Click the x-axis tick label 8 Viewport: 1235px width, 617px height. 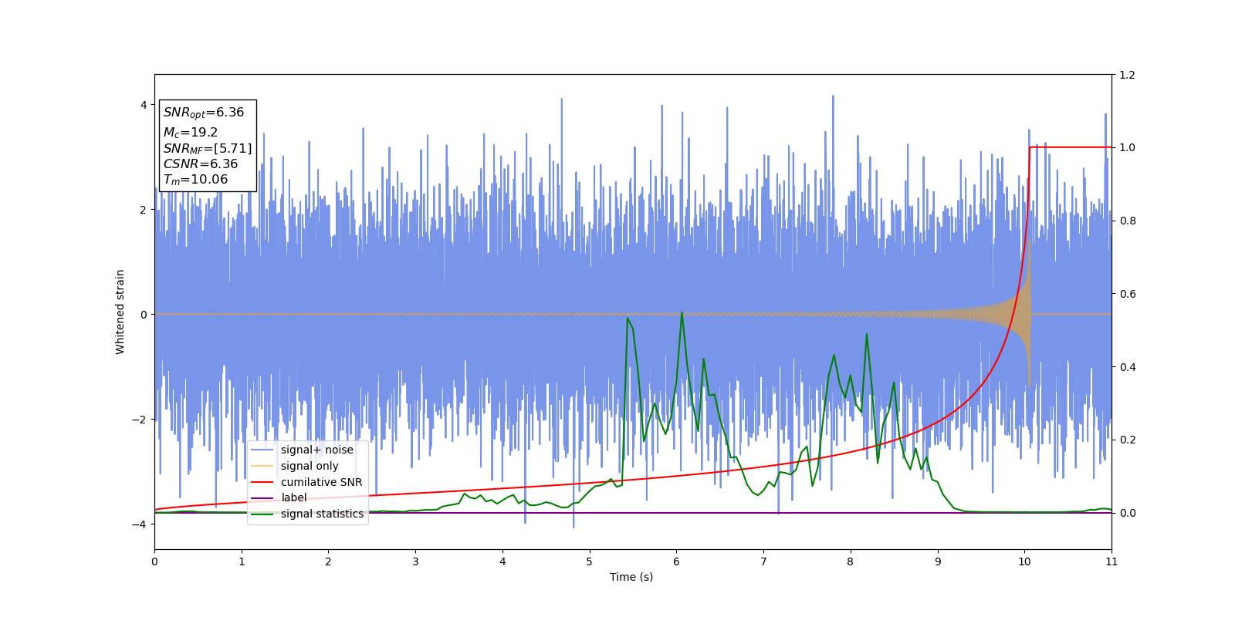tap(851, 561)
